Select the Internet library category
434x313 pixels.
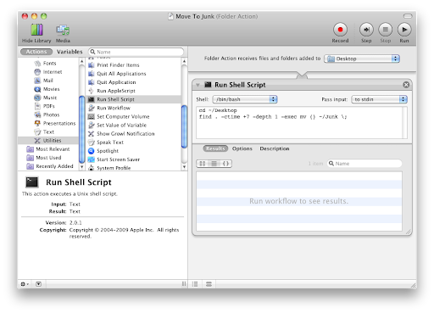[x=53, y=72]
